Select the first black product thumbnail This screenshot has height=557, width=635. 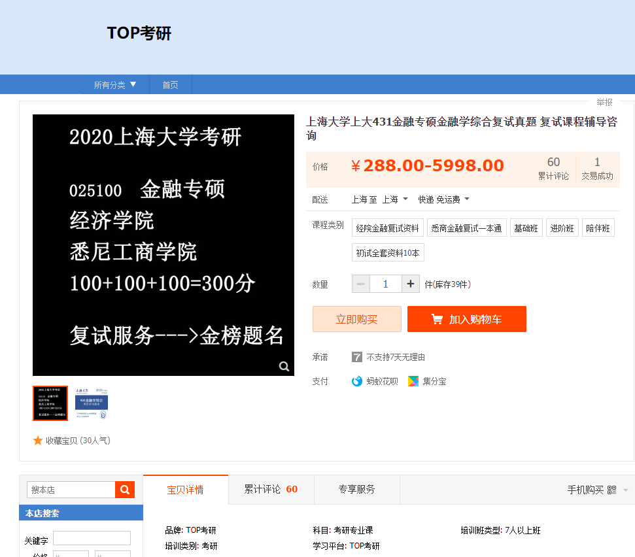(50, 403)
